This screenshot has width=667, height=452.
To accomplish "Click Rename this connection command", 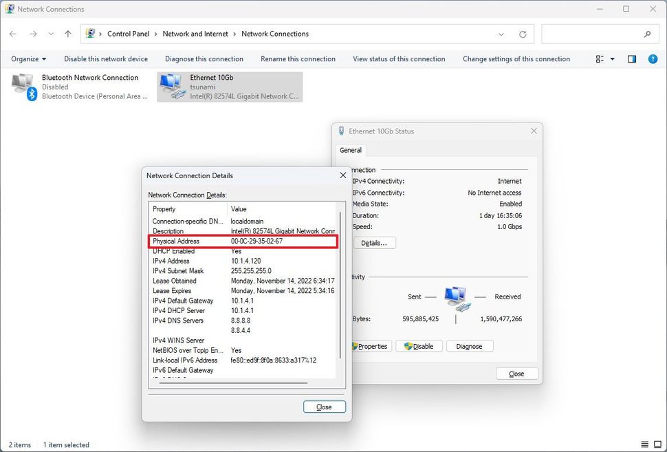I will pos(298,58).
